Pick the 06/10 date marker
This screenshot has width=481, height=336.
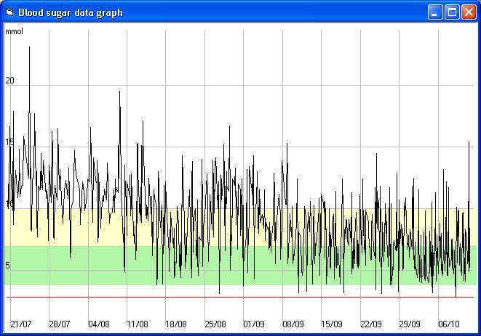click(449, 324)
